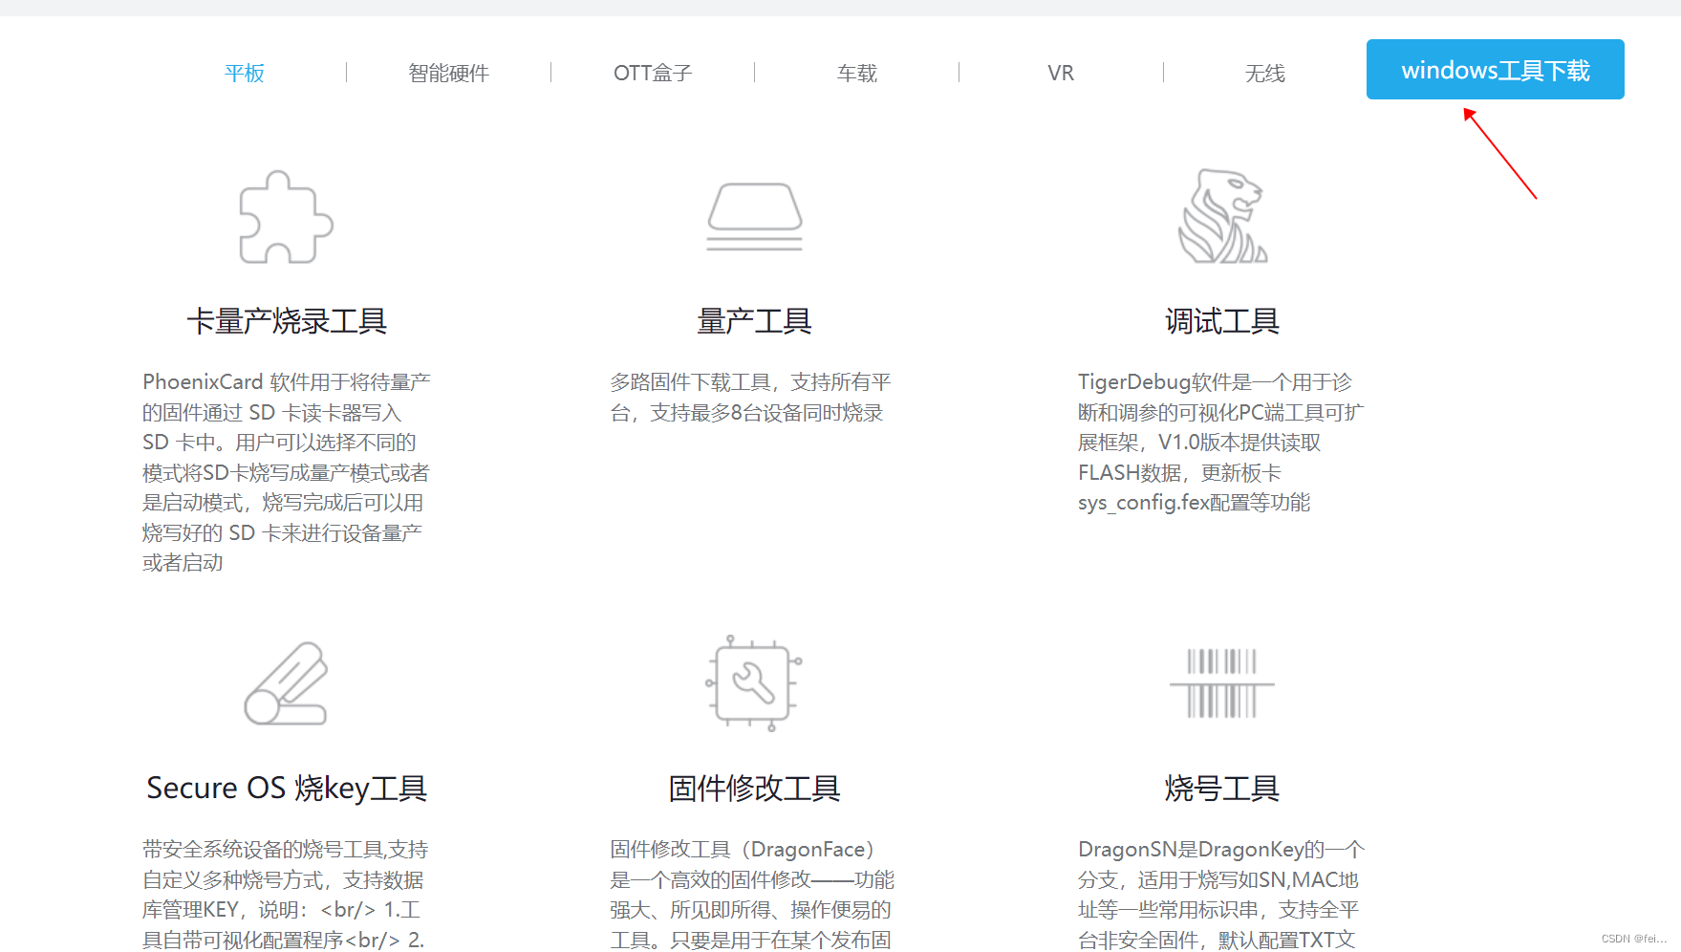Open the 固件修改工具 DragonFace page
Image resolution: width=1681 pixels, height=952 pixels.
754,788
